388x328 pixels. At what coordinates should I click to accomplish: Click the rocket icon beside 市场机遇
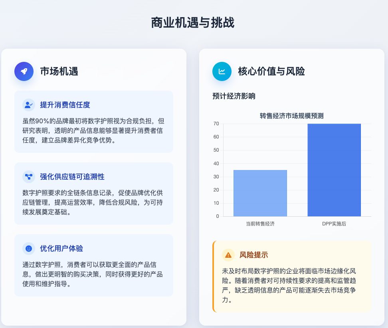24,71
